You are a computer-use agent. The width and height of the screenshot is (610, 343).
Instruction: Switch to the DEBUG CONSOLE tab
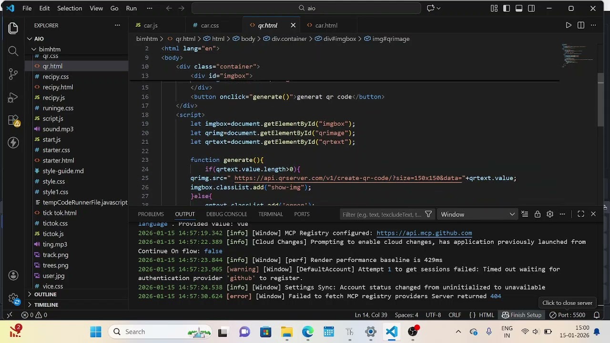(x=226, y=214)
